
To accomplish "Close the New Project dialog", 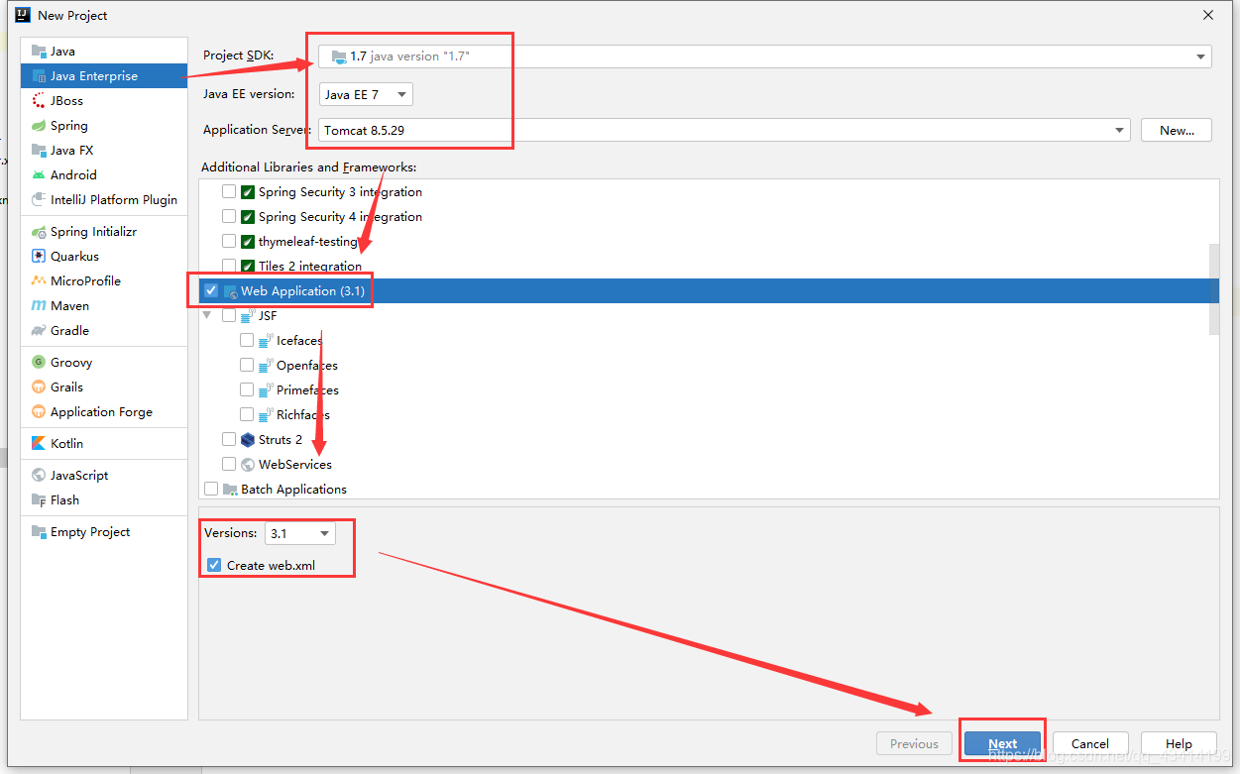I will coord(1208,15).
